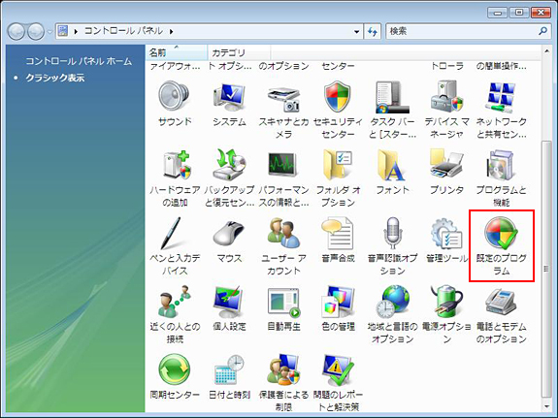Click the コントロール パネル ホーム link
The image size is (558, 418).
pos(79,61)
